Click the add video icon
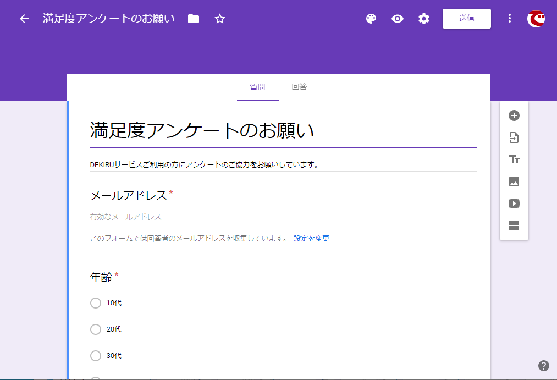 514,203
